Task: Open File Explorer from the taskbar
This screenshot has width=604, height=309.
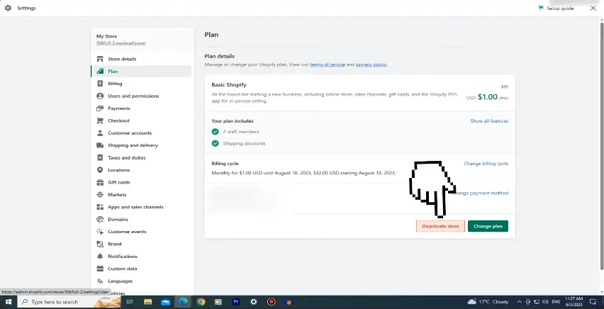Action: point(148,302)
